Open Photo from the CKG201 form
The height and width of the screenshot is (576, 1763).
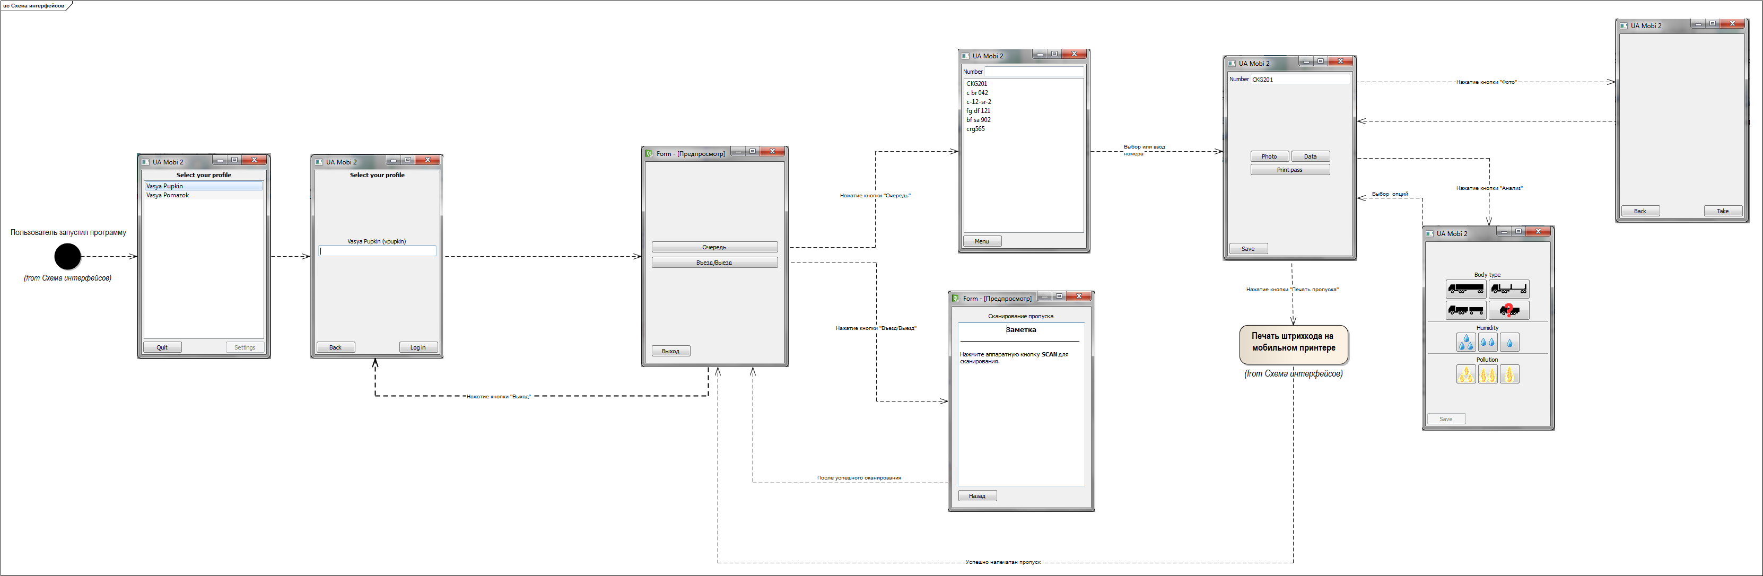click(x=1270, y=156)
